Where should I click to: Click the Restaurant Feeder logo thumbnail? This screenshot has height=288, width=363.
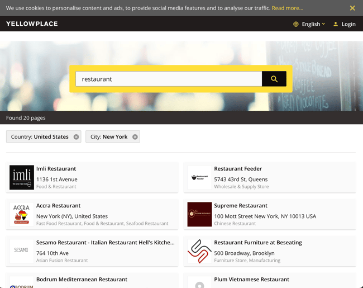[x=199, y=177]
